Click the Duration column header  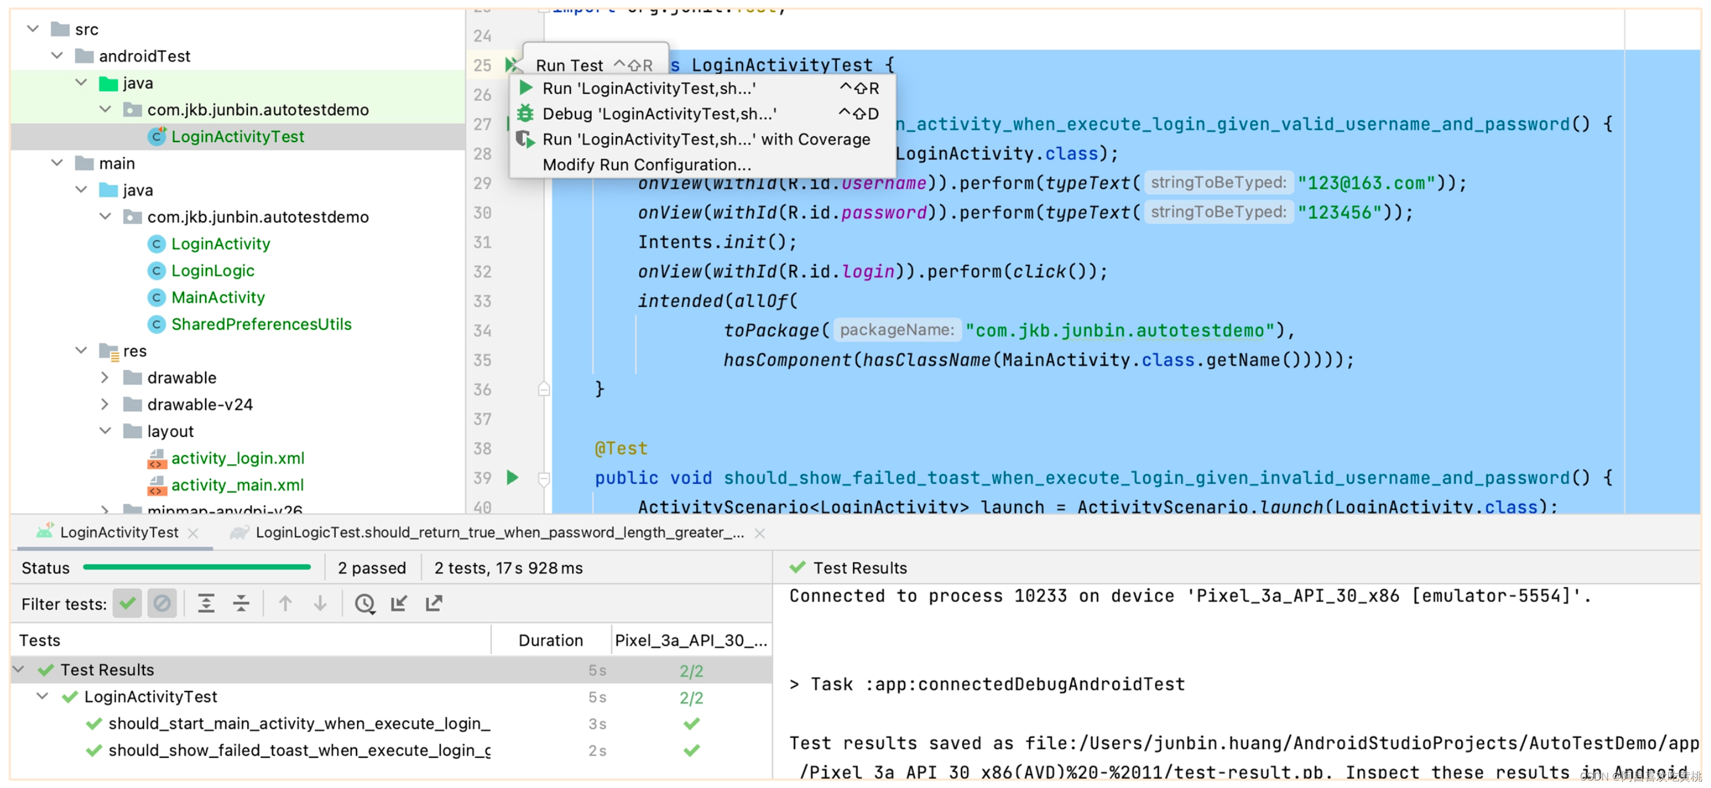(x=551, y=641)
